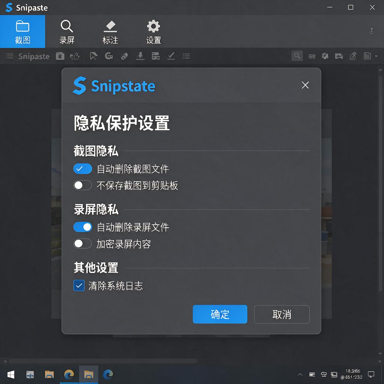Click the 隐私保护设置 heading text
This screenshot has width=384, height=384.
coord(122,123)
